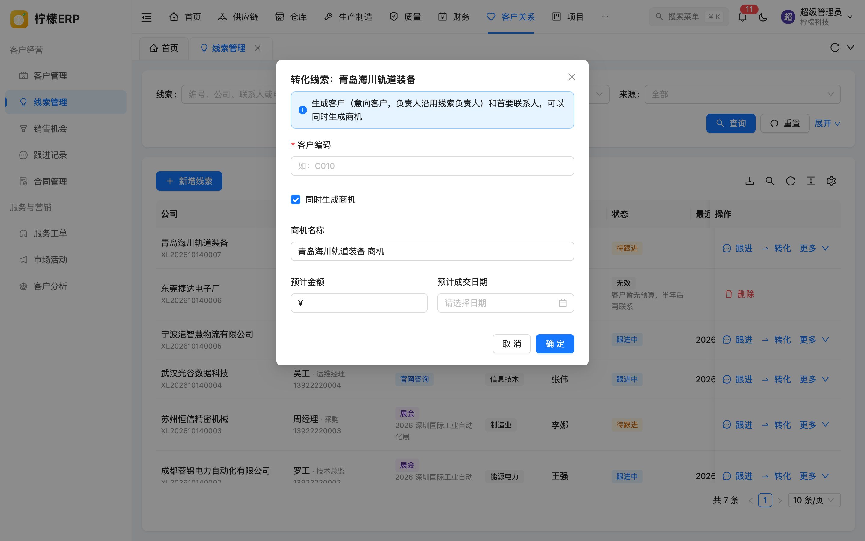Click the 柠檬ERP logo
This screenshot has width=865, height=541.
(45, 18)
